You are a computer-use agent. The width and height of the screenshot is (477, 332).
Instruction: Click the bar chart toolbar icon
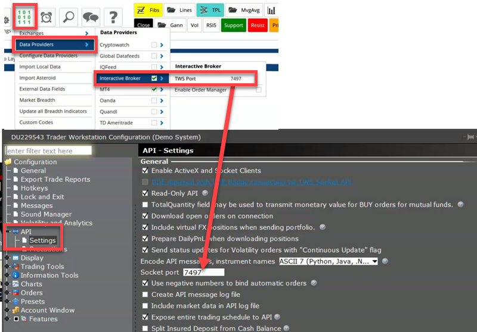point(271,10)
